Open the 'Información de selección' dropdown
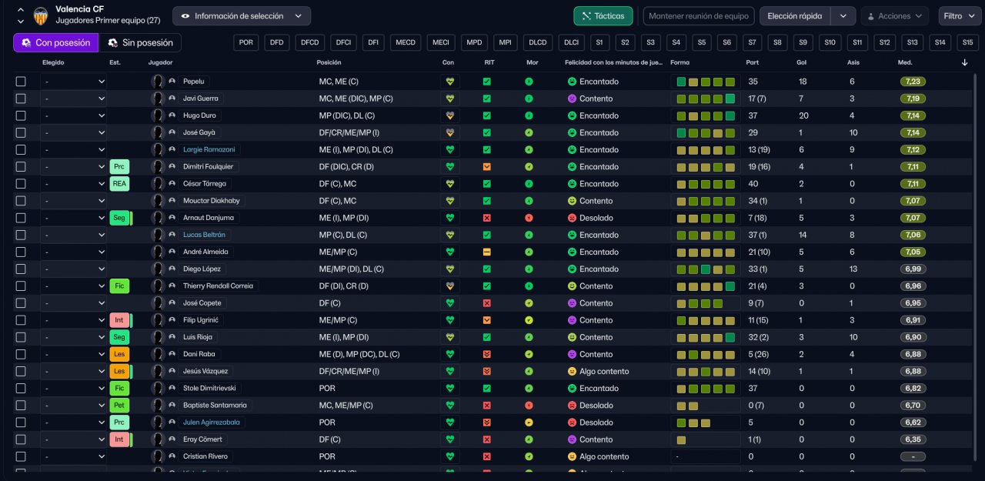Screen dimensions: 985x481 [x=242, y=16]
